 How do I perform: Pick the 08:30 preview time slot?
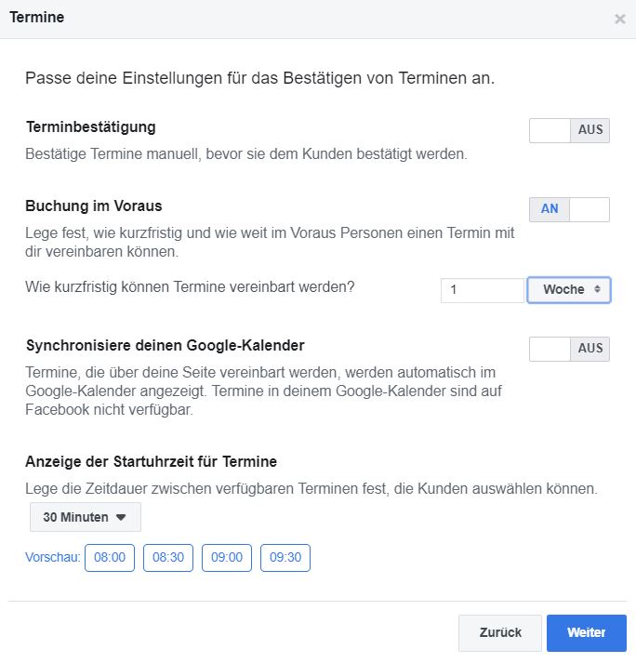pos(168,558)
